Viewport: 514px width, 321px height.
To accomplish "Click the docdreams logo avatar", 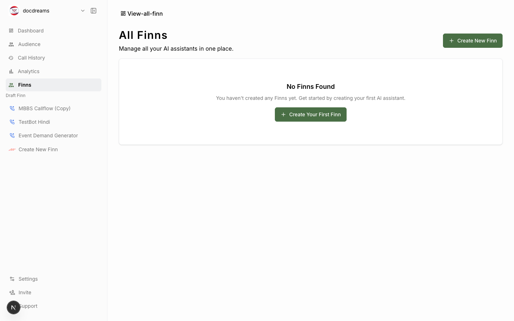I will coord(14,11).
